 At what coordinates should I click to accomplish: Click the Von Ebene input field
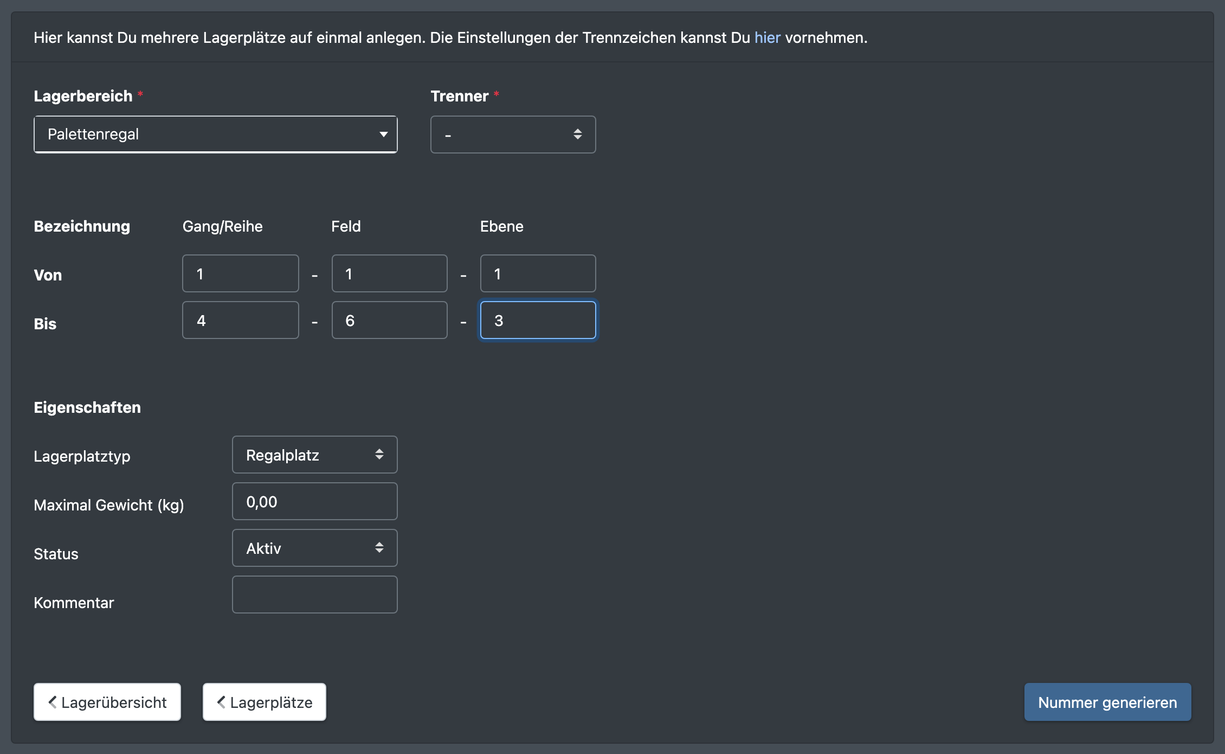pyautogui.click(x=538, y=273)
